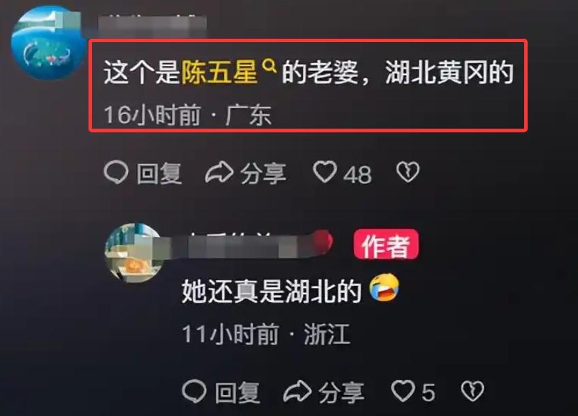Click the comment text 她还真是湖北的
Image resolution: width=578 pixels, height=416 pixels.
click(272, 291)
